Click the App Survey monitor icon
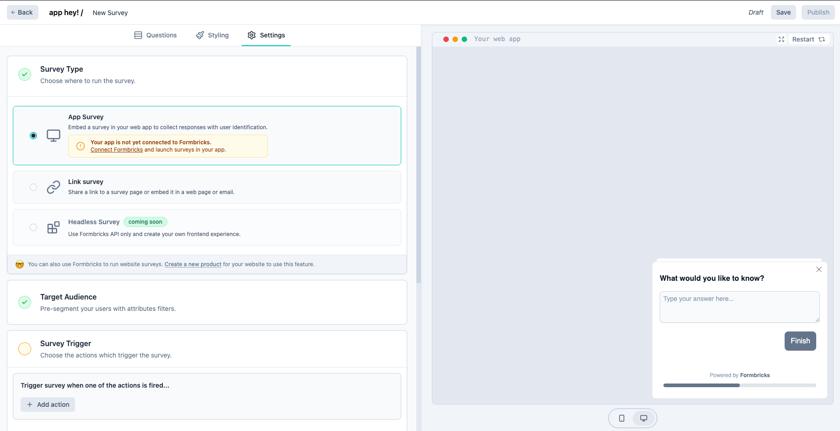840x431 pixels. 54,136
